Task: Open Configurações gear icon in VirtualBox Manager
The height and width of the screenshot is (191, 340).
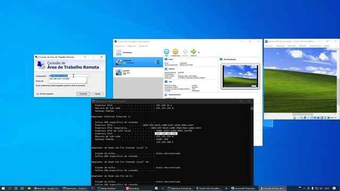Action: [175, 52]
